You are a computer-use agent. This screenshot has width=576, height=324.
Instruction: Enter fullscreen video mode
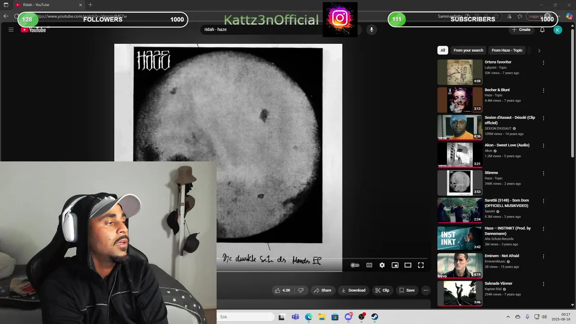(x=421, y=265)
